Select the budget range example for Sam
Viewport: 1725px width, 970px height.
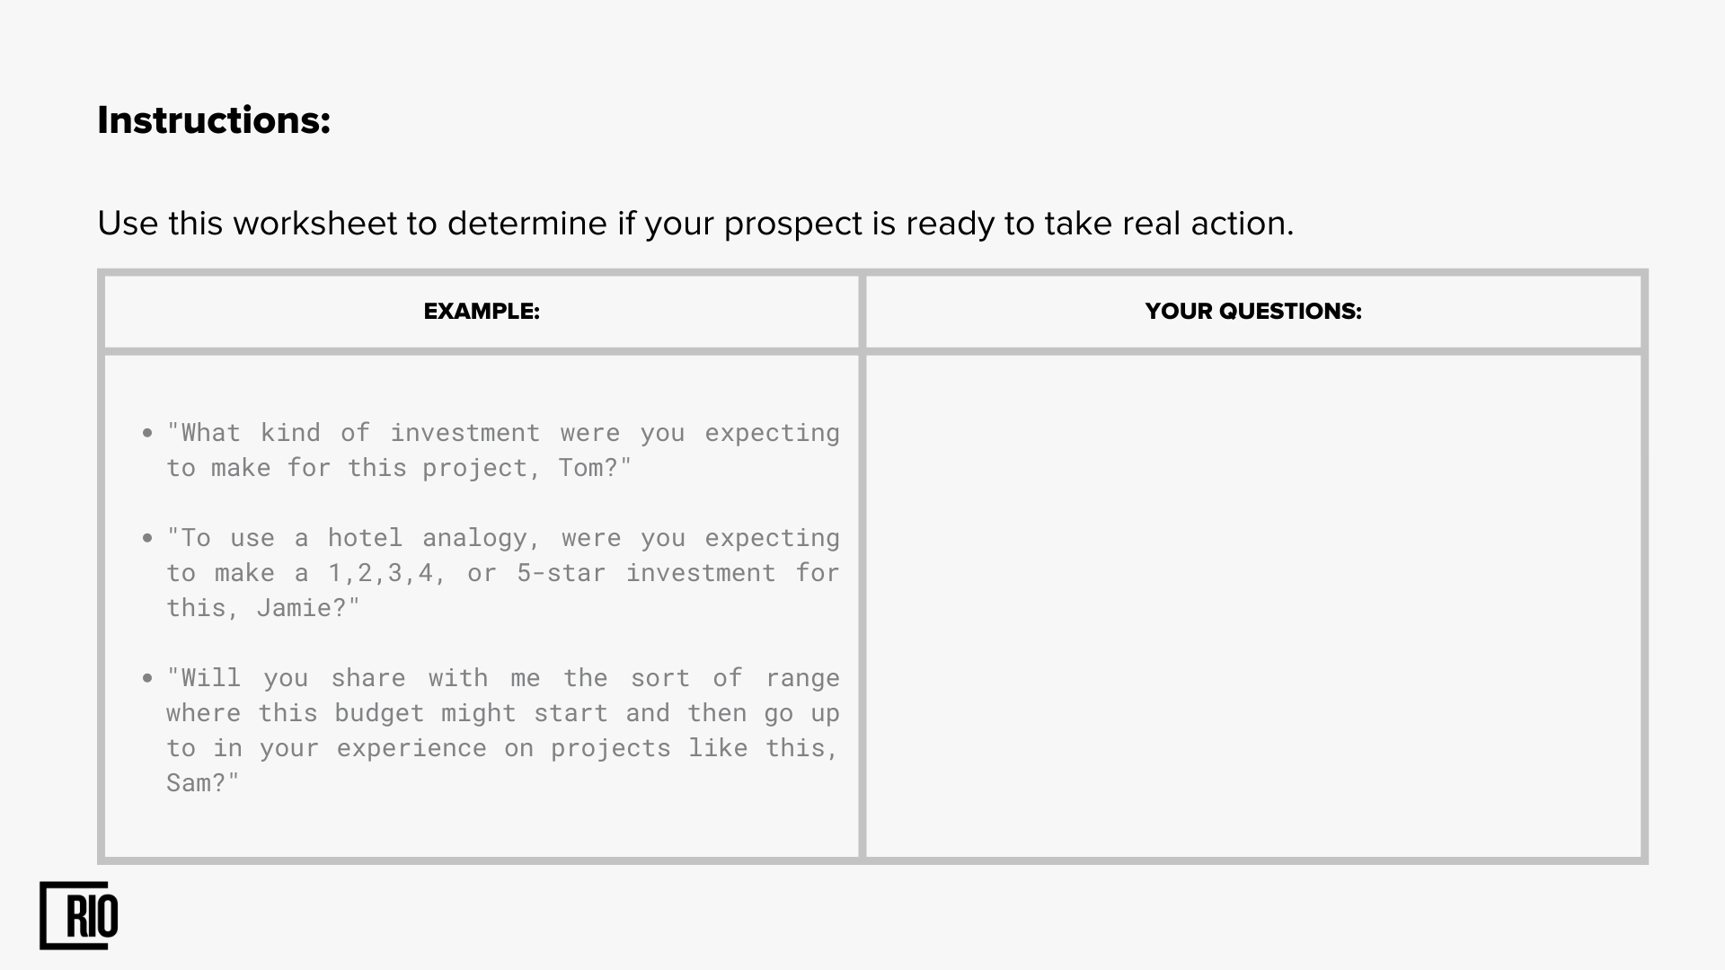point(503,730)
